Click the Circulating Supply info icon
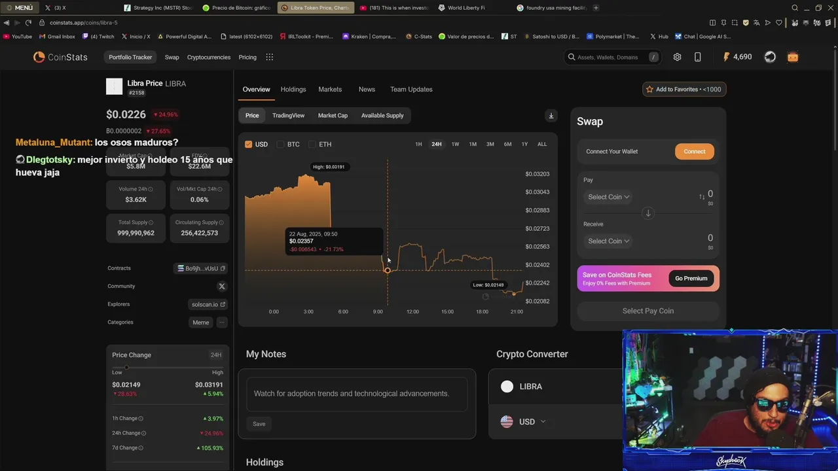Image resolution: width=838 pixels, height=471 pixels. (221, 222)
